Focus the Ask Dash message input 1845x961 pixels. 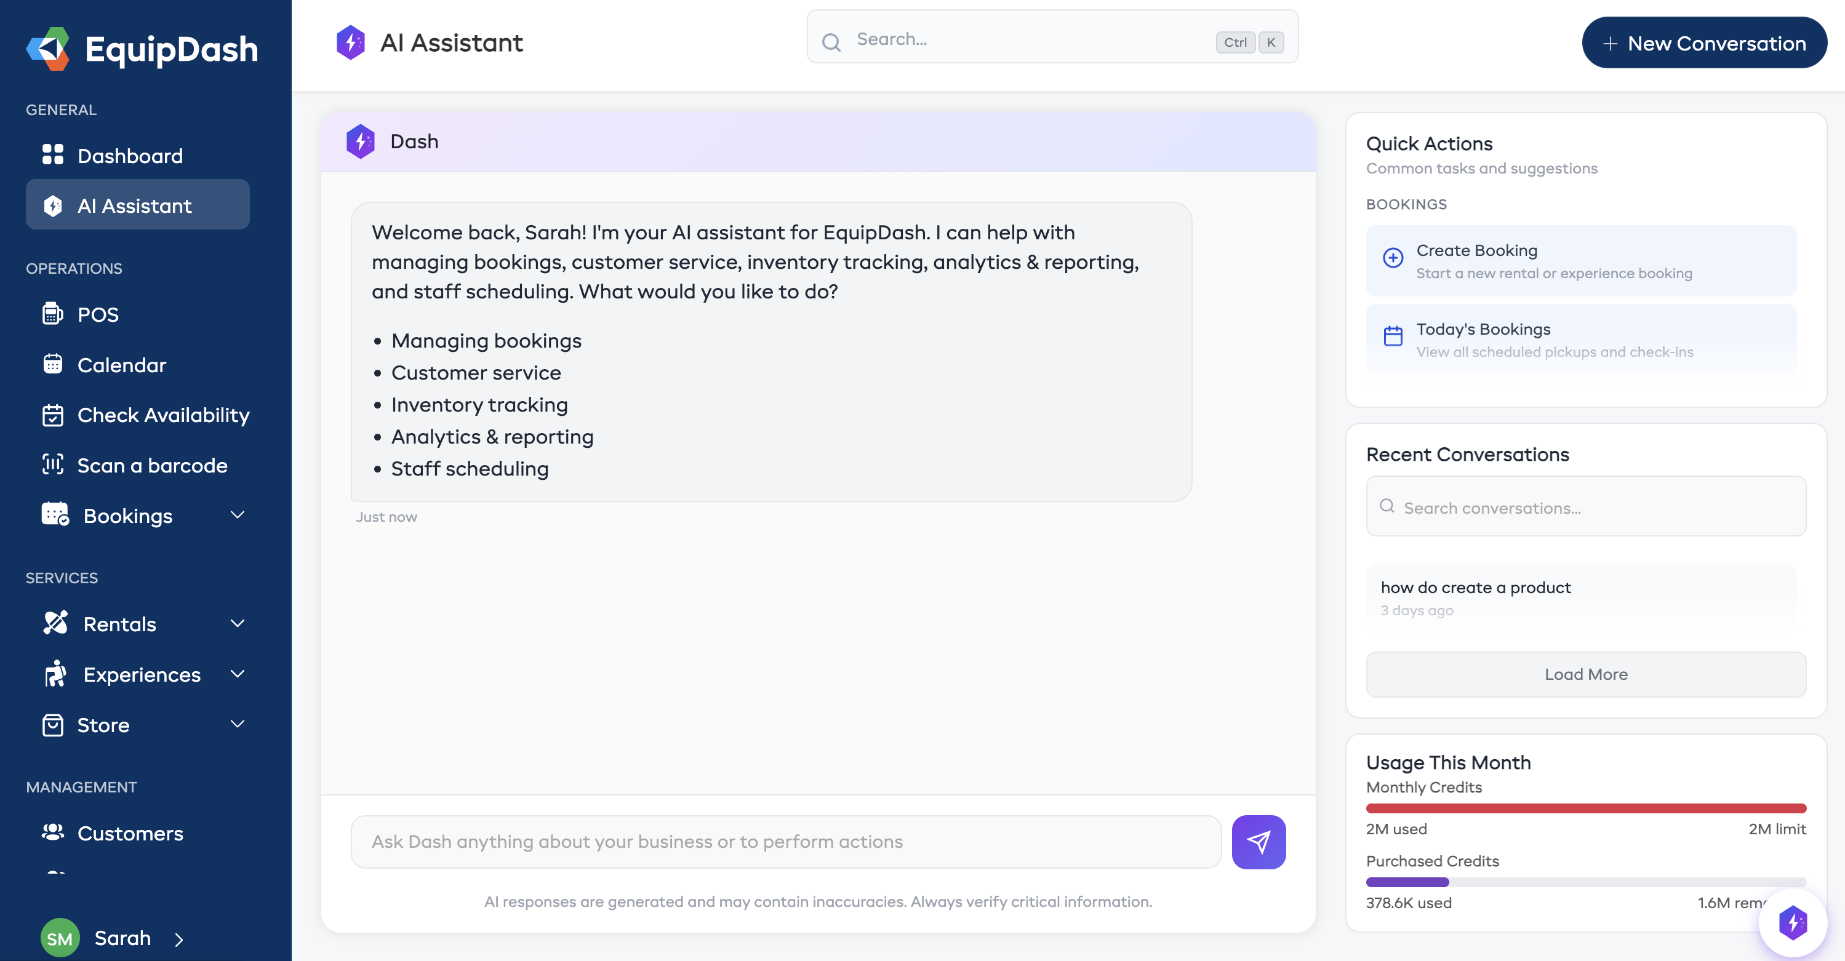click(785, 842)
